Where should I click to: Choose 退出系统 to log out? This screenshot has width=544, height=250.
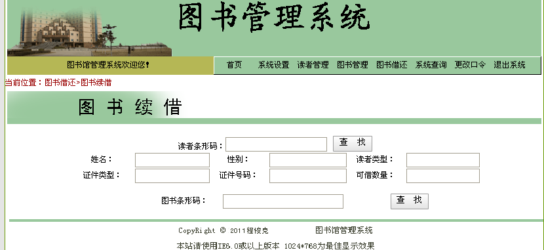[x=510, y=65]
